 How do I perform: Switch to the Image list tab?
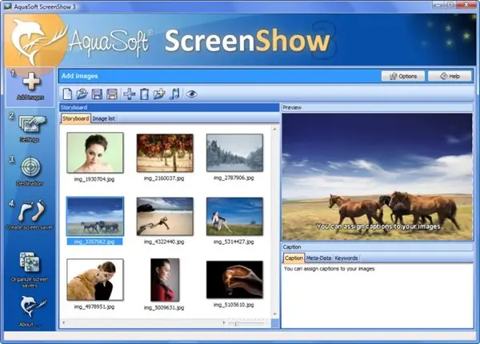tap(103, 118)
